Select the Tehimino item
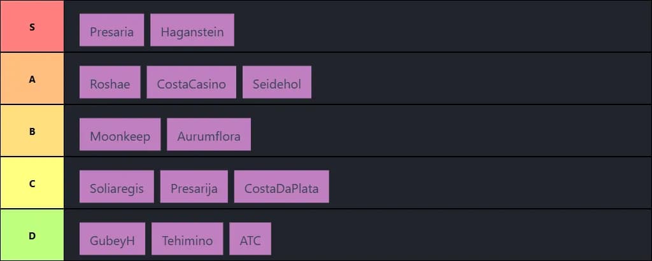652x261 pixels. point(187,239)
